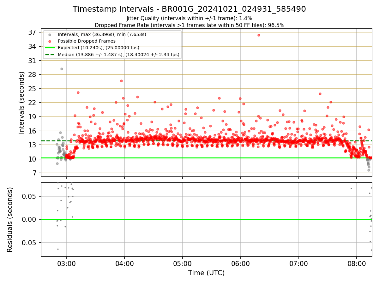
Task: Click the '06:00' x-axis tick label
Action: [241, 263]
